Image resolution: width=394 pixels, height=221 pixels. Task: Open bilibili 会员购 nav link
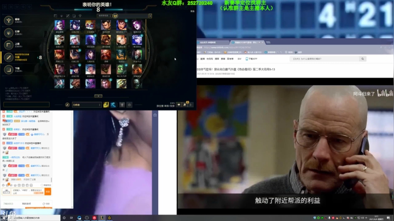210,59
